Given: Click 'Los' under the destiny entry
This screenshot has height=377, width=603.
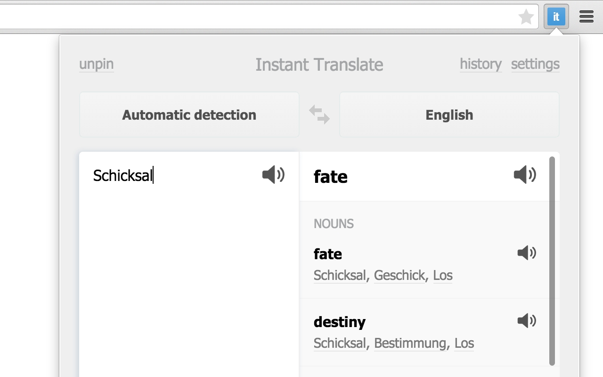Looking at the screenshot, I should (x=464, y=343).
